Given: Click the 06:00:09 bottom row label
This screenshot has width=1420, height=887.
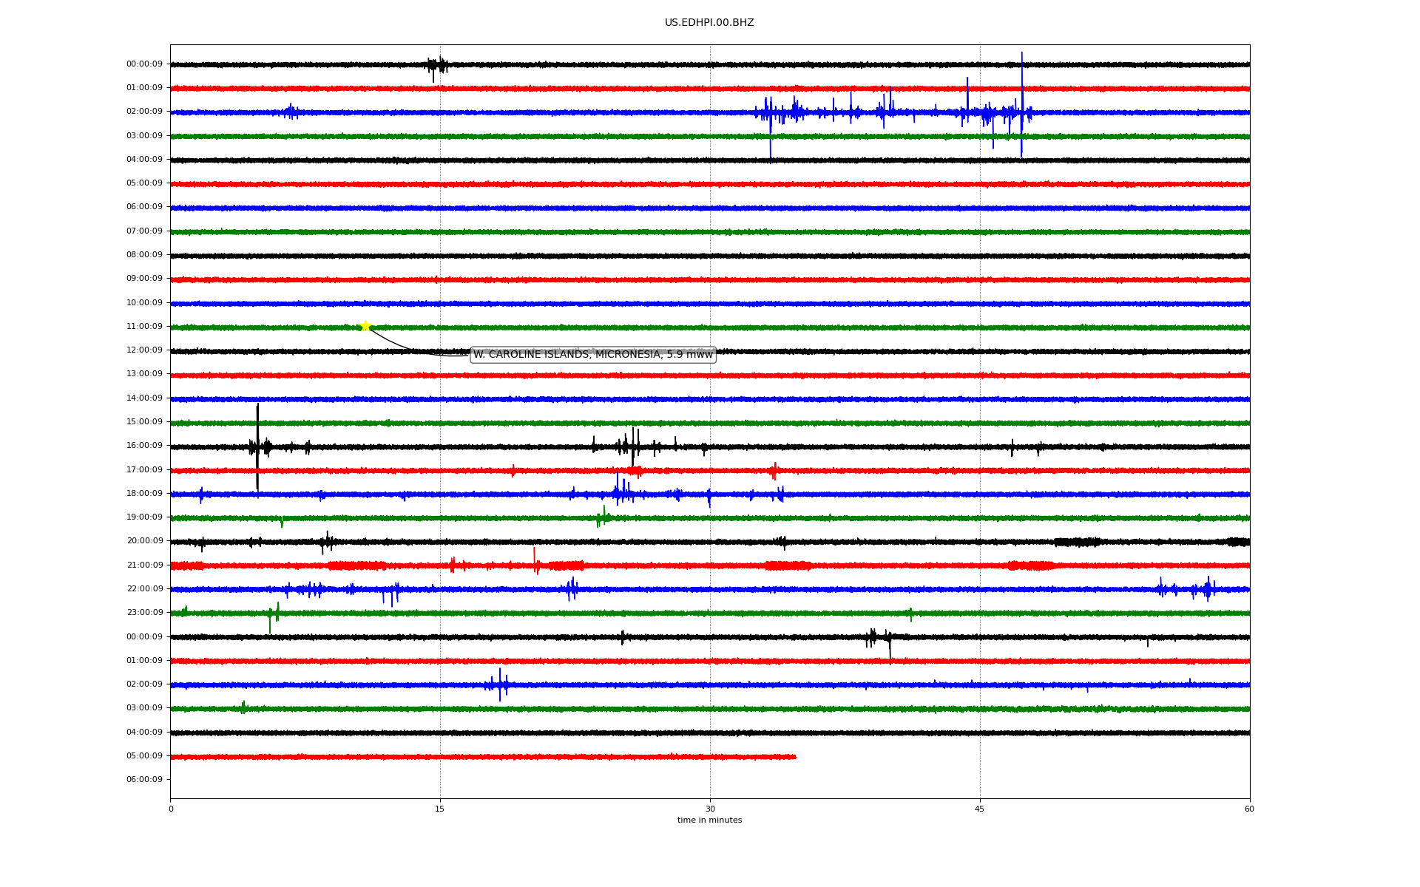Looking at the screenshot, I should click(x=144, y=780).
